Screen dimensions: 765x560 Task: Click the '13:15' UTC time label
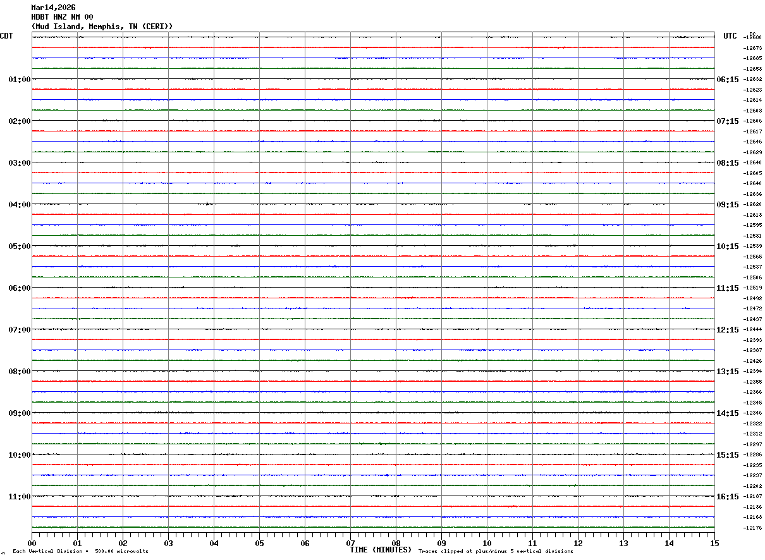[x=727, y=372]
